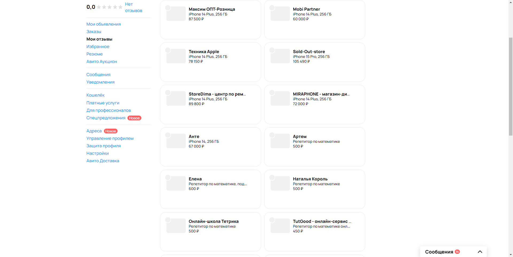Click the 450 ₽ price
The height and width of the screenshot is (257, 513).
(298, 231)
